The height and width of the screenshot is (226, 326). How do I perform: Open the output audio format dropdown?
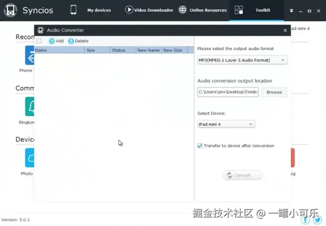click(x=242, y=60)
